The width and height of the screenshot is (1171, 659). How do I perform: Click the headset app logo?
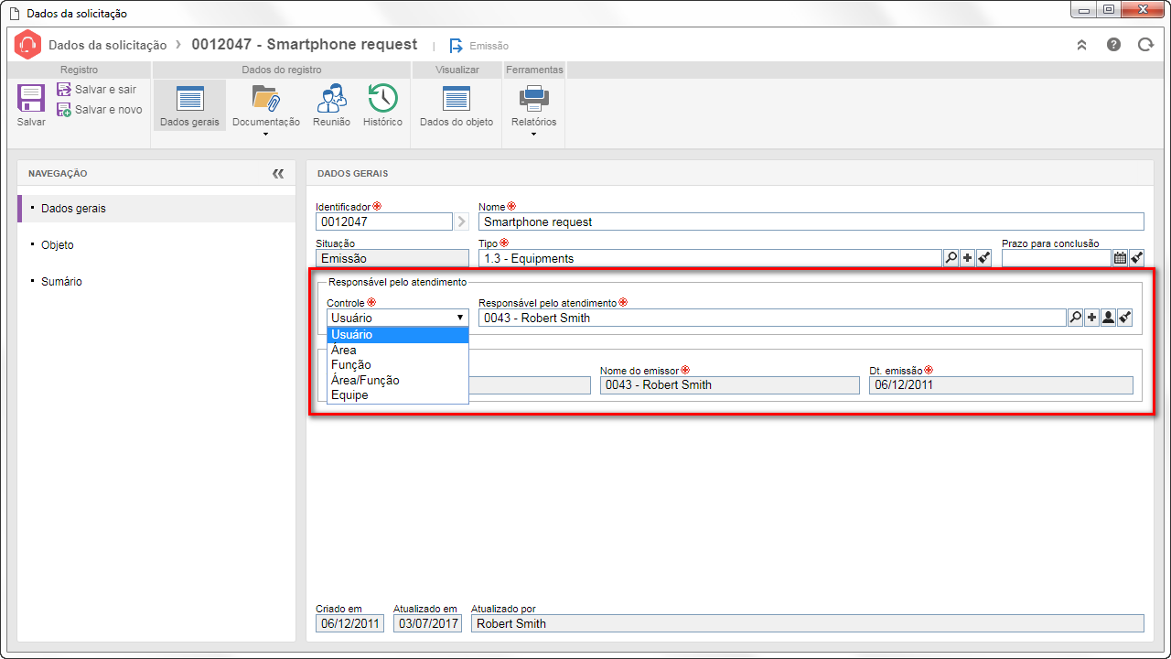tap(28, 45)
